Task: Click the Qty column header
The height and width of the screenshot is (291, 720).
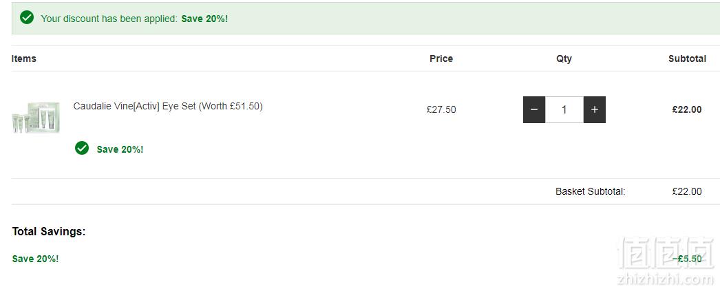Action: tap(564, 58)
